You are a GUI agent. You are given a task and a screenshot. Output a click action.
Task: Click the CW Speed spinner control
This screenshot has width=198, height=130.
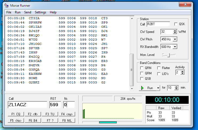point(175,32)
